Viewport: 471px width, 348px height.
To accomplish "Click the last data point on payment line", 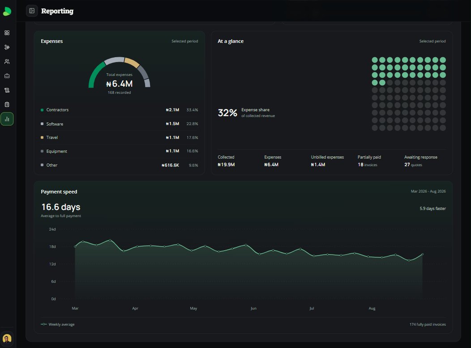I will (x=423, y=254).
